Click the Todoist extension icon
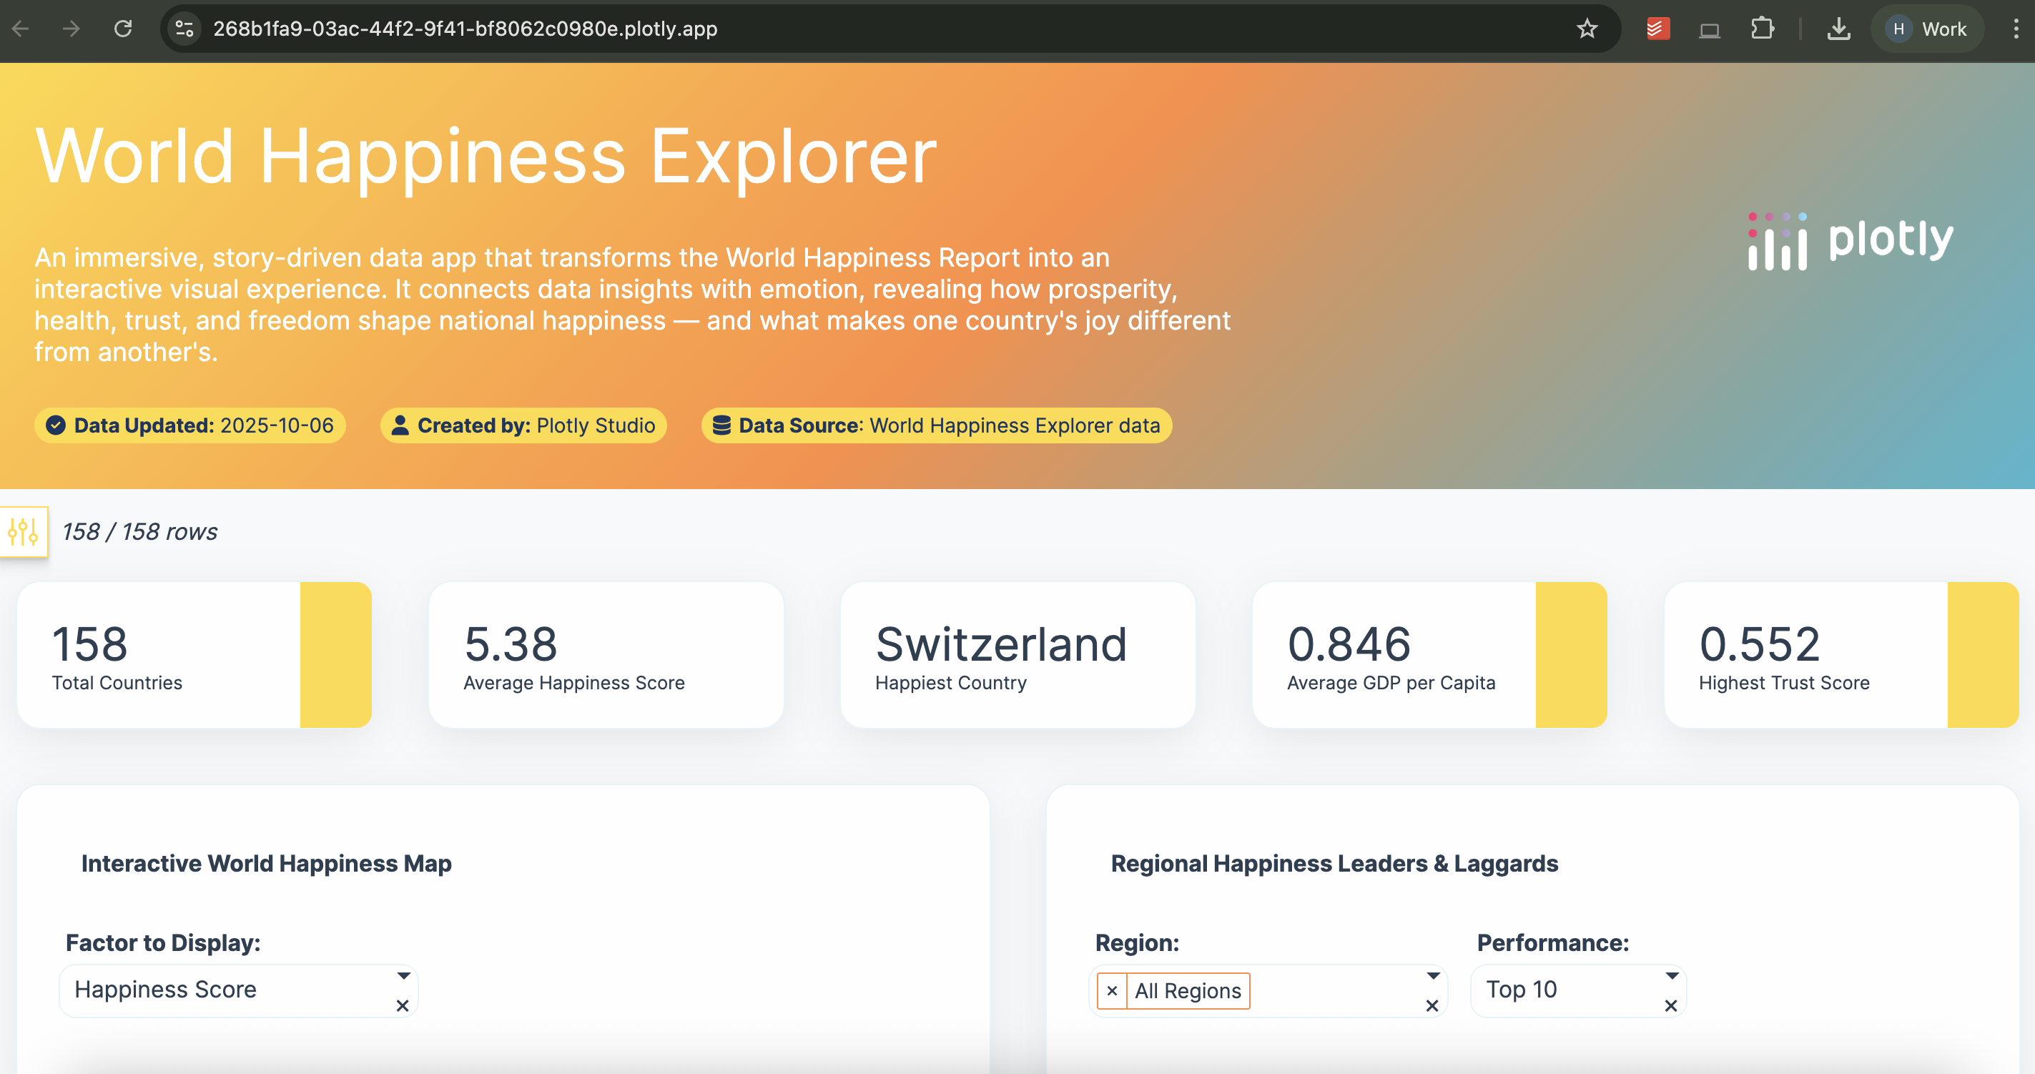 click(x=1657, y=29)
